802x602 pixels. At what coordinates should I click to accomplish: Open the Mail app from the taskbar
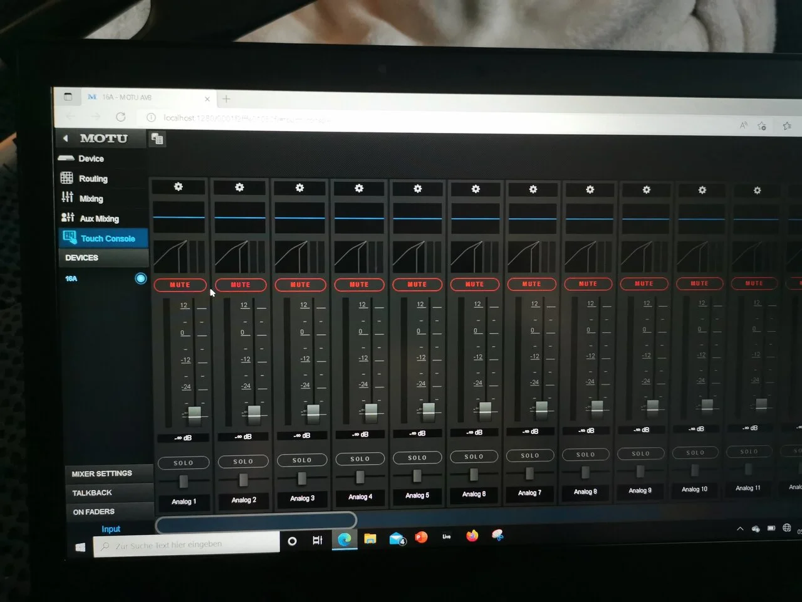397,539
